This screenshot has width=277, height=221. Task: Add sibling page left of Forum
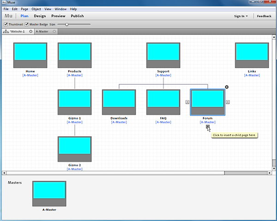(187, 102)
